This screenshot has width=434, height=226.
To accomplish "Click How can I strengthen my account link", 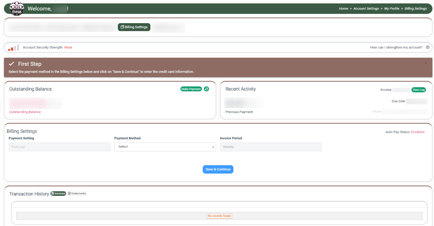I will click(x=396, y=47).
